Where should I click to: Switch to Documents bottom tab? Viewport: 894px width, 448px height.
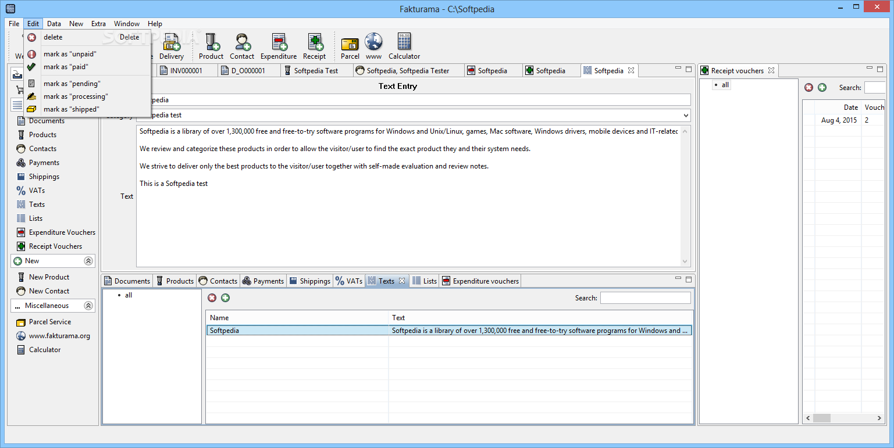pyautogui.click(x=127, y=281)
